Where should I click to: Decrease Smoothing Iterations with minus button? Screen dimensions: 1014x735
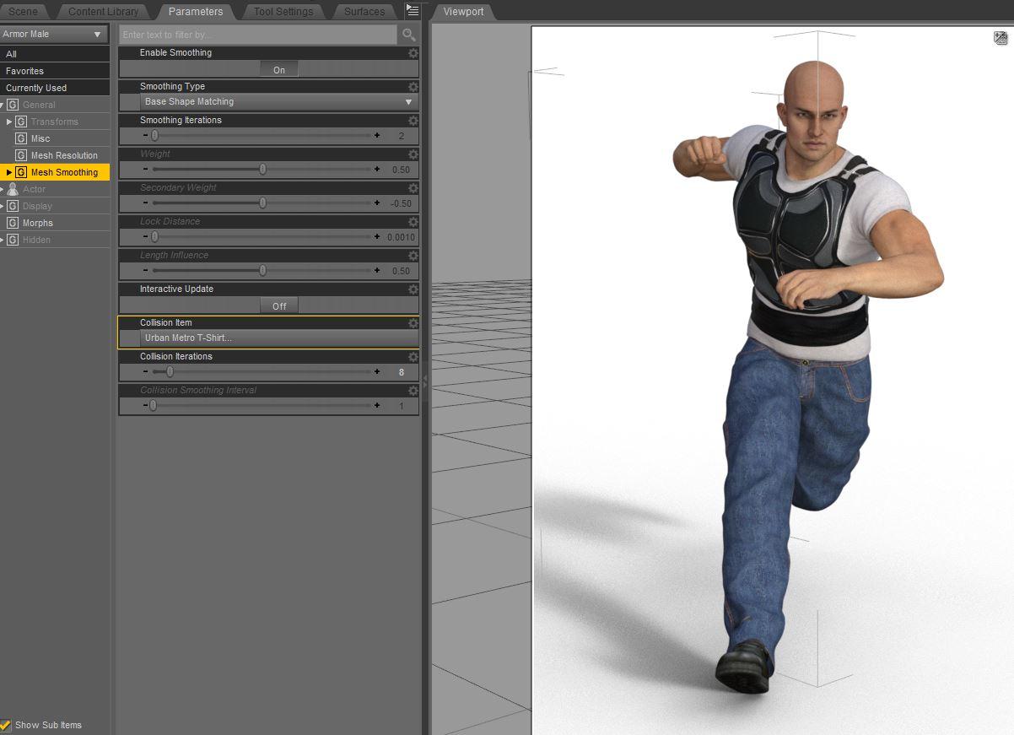point(145,136)
